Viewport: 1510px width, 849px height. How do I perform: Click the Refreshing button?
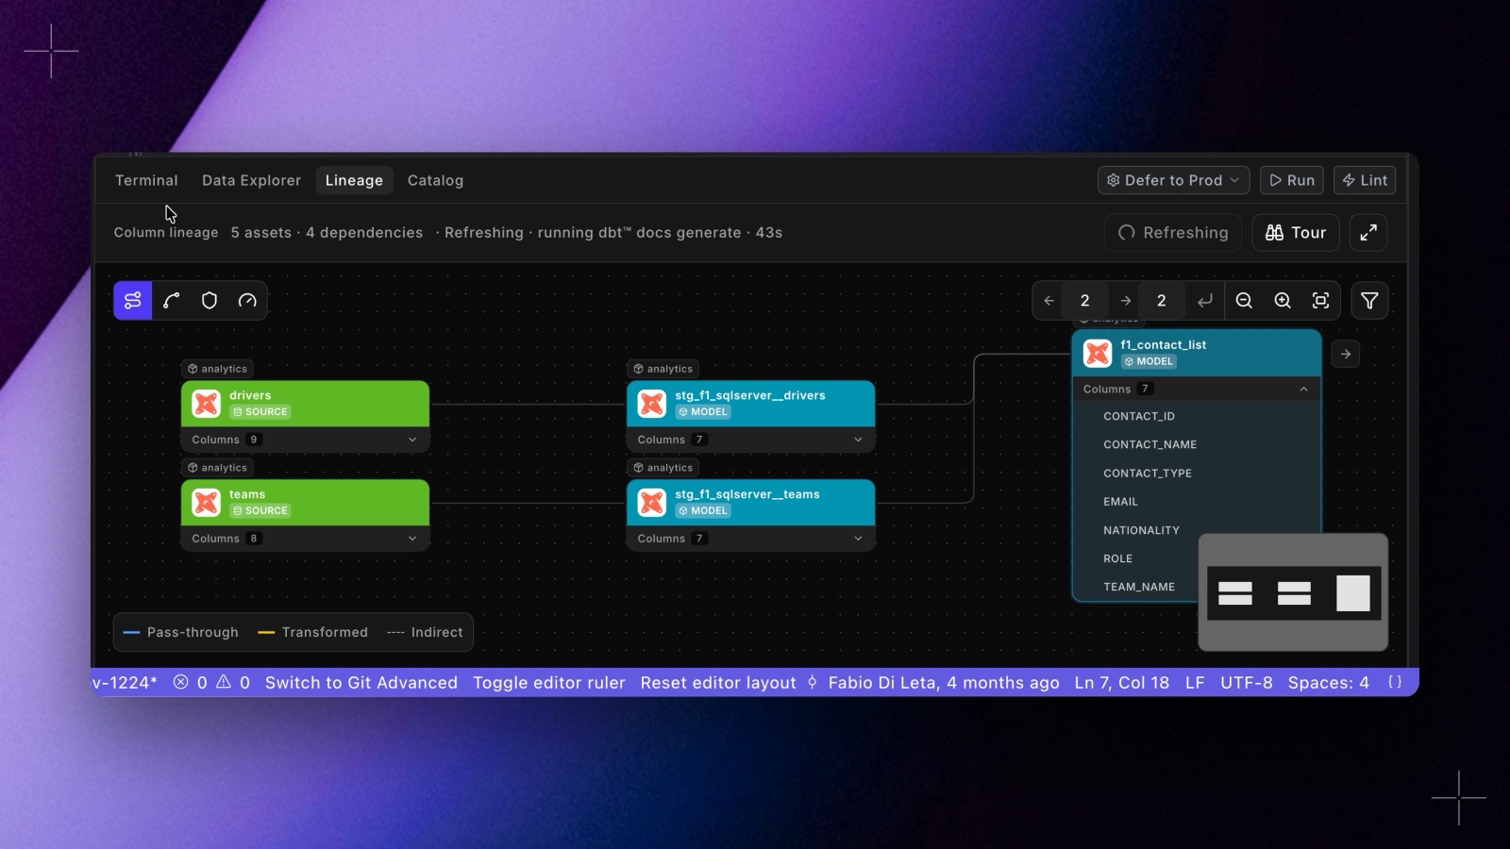click(x=1173, y=233)
